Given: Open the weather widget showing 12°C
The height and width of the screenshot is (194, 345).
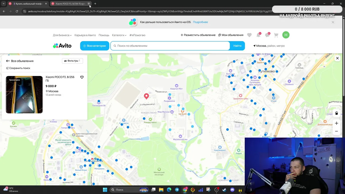Looking at the screenshot, I should click(11, 189).
